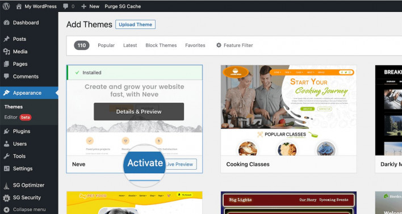402x214 pixels.
Task: Click the Comments speech bubble sidebar icon
Action: [6, 77]
